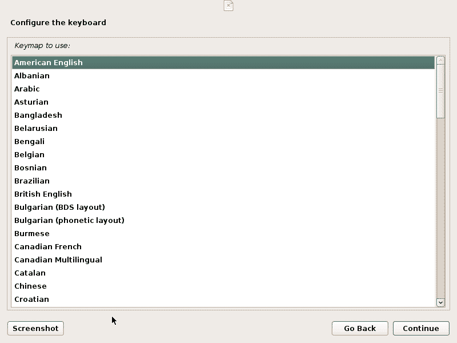Choose Canadian French keymap
The image size is (457, 343).
48,247
